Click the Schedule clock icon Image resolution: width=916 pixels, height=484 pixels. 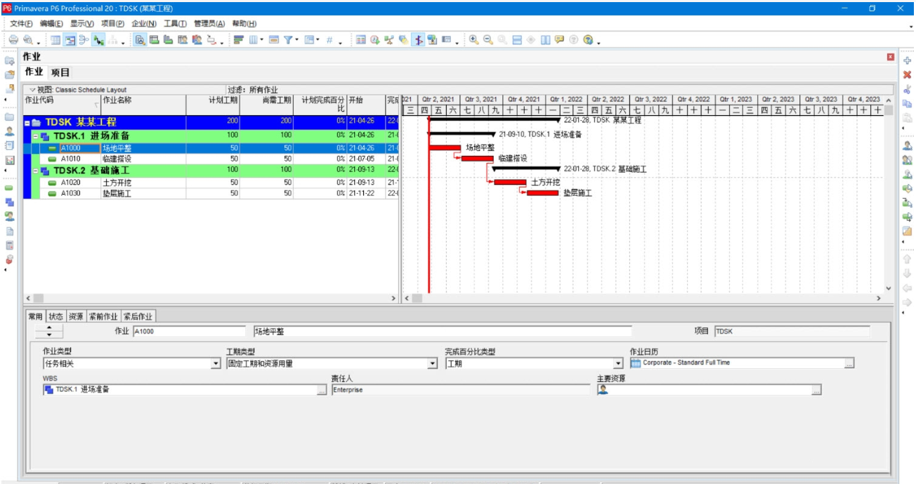point(375,40)
